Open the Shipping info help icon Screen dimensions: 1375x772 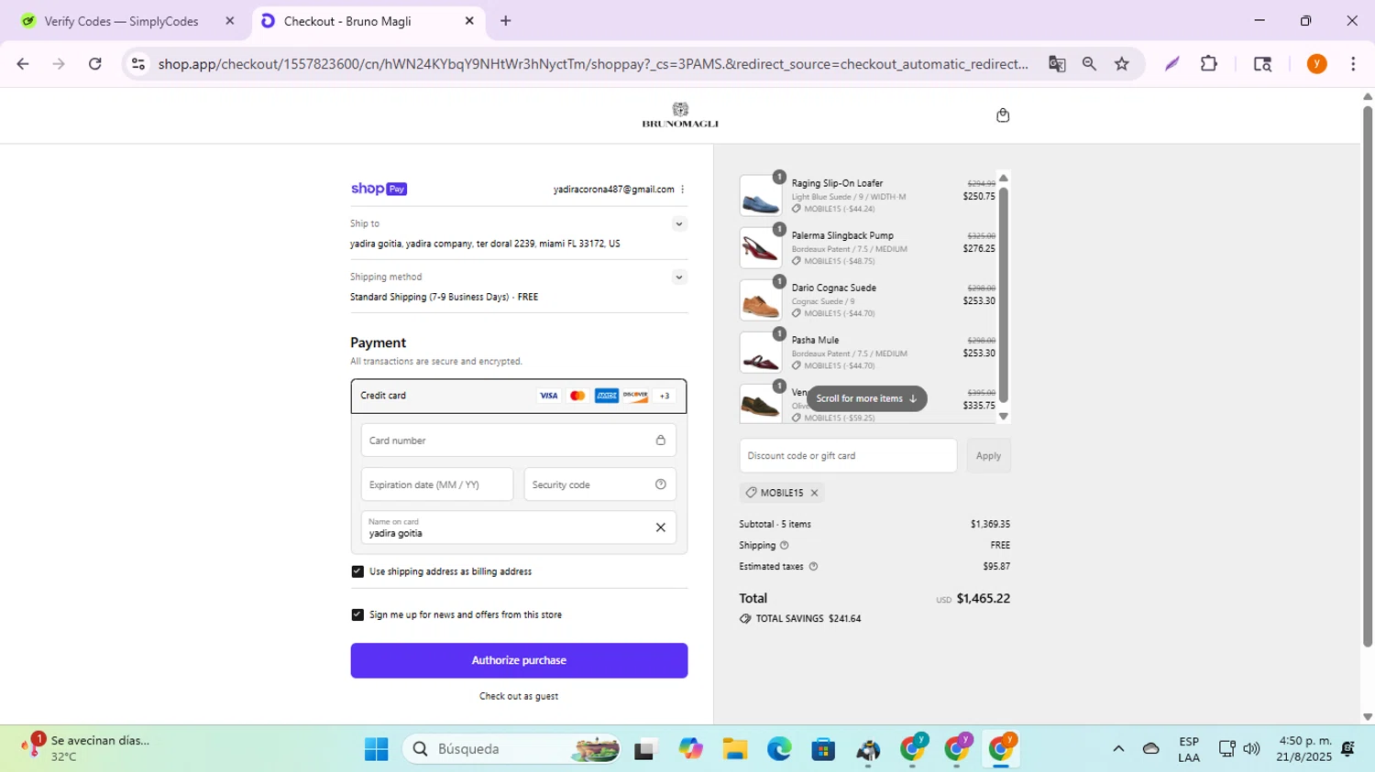784,545
